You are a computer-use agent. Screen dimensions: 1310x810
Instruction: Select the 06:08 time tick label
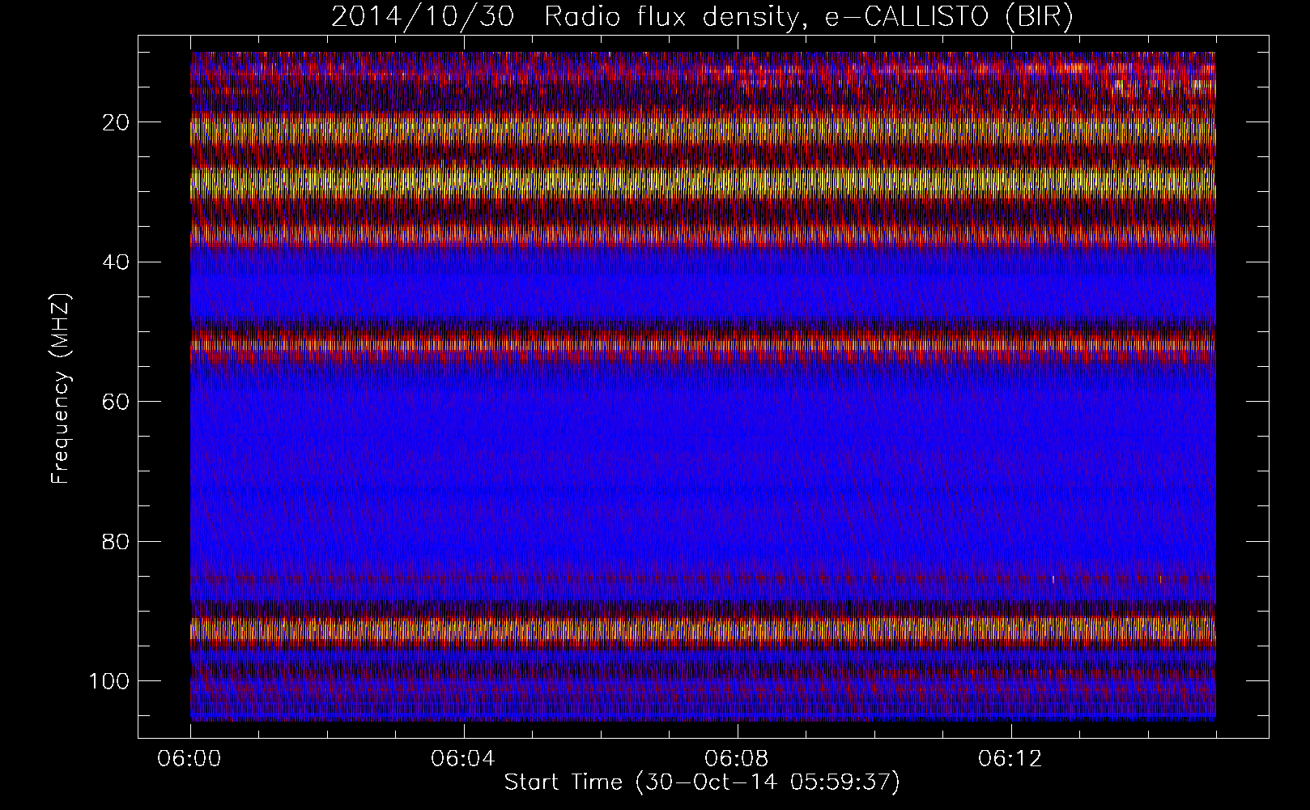[738, 759]
